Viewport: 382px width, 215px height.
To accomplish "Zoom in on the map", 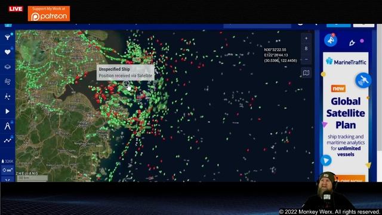I will 306,38.
